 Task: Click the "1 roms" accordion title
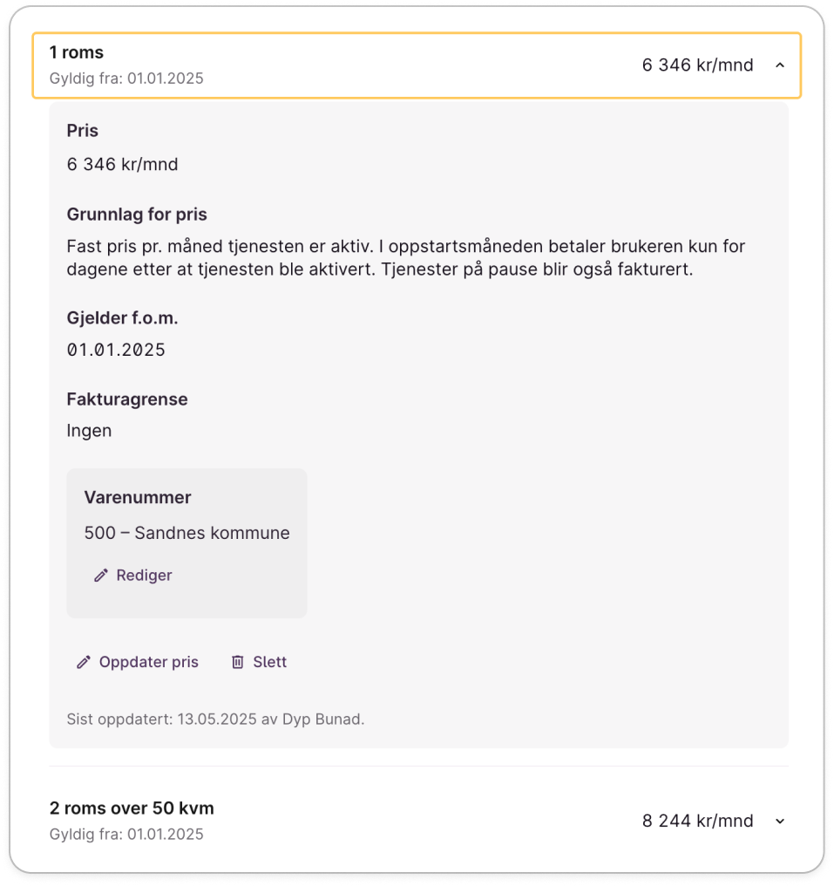coord(77,53)
